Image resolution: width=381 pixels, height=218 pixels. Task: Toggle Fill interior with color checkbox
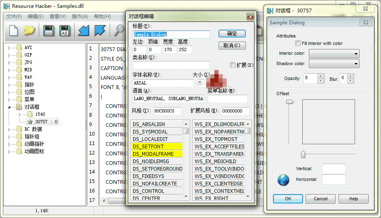click(298, 43)
